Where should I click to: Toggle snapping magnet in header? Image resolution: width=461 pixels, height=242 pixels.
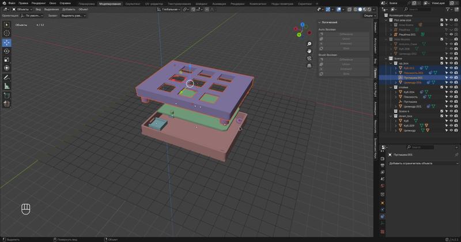click(193, 9)
